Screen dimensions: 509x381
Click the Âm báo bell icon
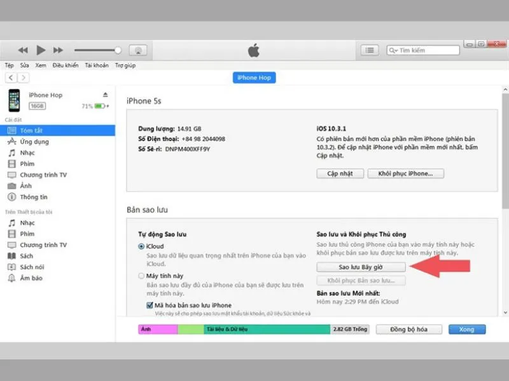coord(11,278)
